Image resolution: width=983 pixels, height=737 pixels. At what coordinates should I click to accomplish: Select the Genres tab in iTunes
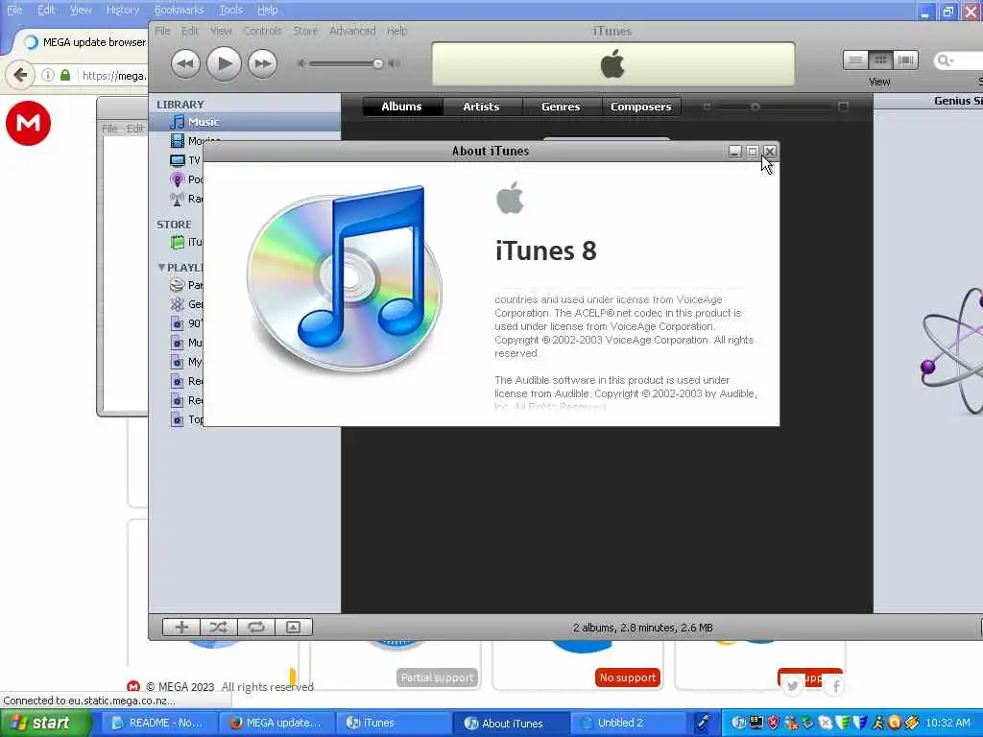coord(561,107)
